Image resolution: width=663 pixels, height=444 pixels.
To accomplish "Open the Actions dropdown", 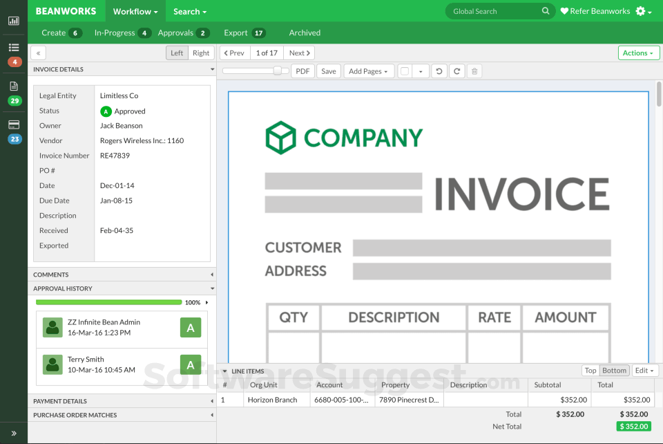I will 638,53.
